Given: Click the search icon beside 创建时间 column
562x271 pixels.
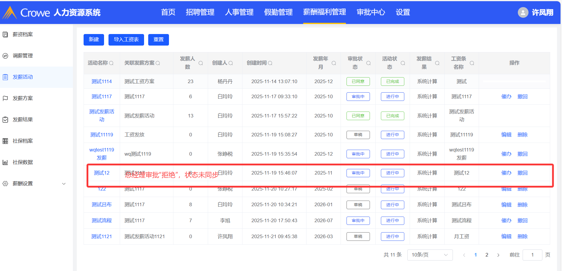Looking at the screenshot, I should pyautogui.click(x=270, y=63).
